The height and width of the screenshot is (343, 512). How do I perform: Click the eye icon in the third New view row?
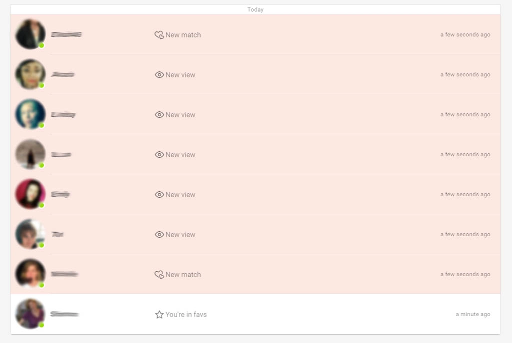click(159, 155)
